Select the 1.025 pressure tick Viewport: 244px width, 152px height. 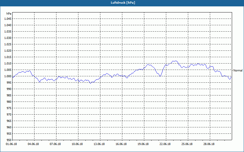(8, 44)
